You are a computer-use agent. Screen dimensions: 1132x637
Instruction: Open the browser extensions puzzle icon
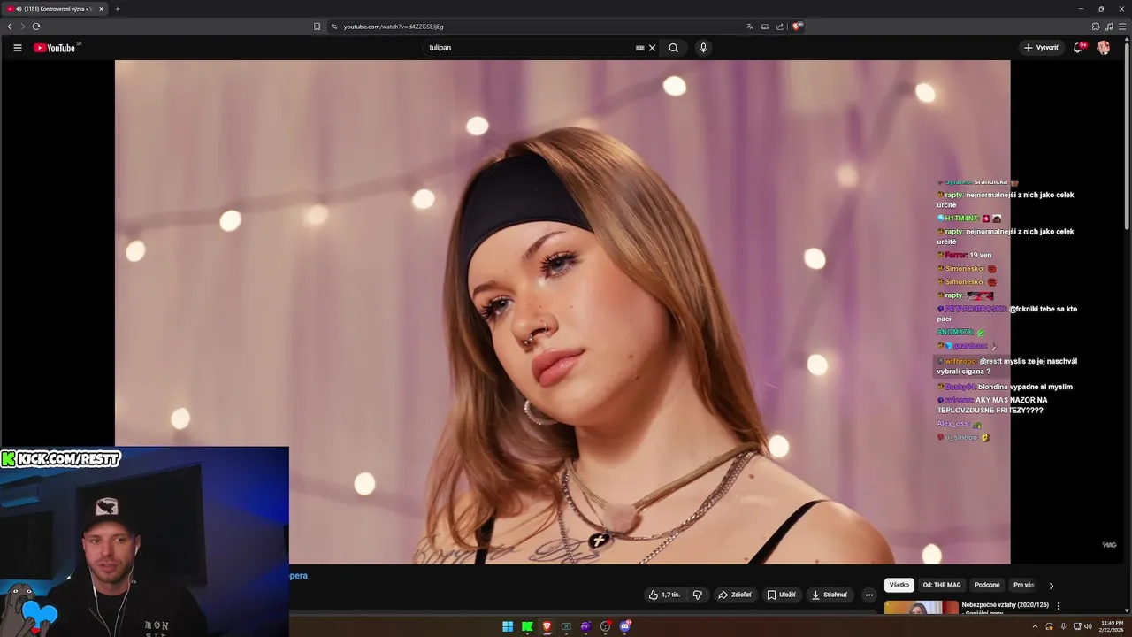point(1096,27)
